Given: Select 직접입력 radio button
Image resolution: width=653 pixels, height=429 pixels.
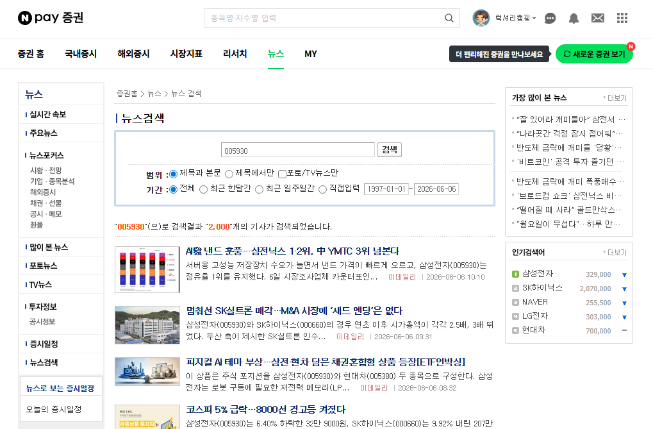Looking at the screenshot, I should point(322,190).
